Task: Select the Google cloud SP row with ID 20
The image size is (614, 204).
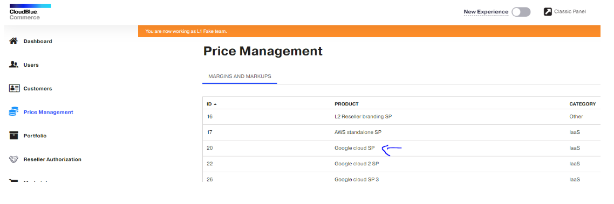Action: (401, 148)
